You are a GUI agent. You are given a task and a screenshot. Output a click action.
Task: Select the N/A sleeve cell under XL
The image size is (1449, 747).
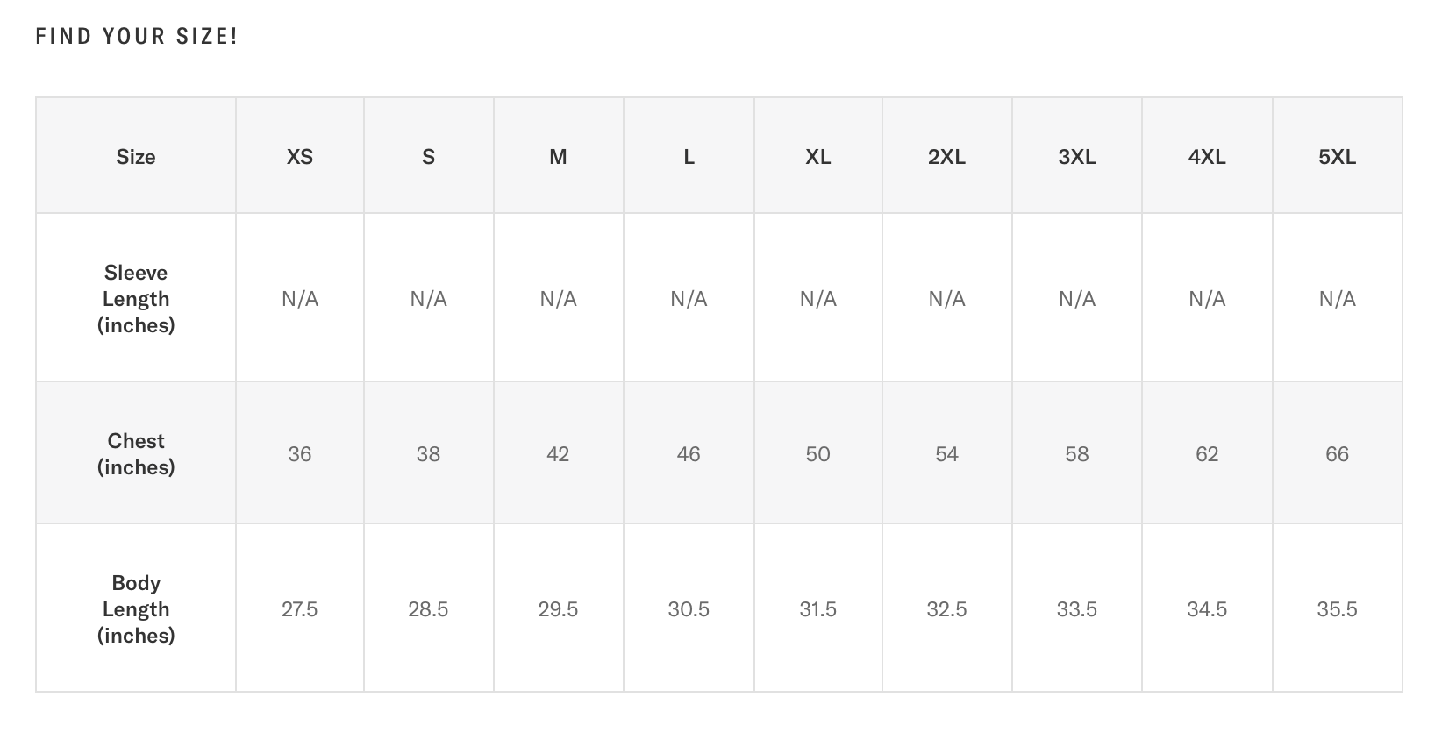(817, 298)
